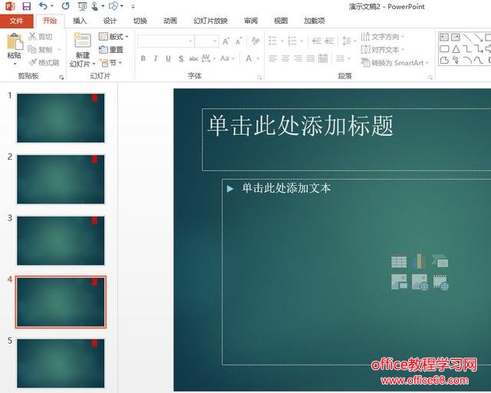Switch to the Review (审阅) tab
This screenshot has height=393, width=491.
coord(251,21)
